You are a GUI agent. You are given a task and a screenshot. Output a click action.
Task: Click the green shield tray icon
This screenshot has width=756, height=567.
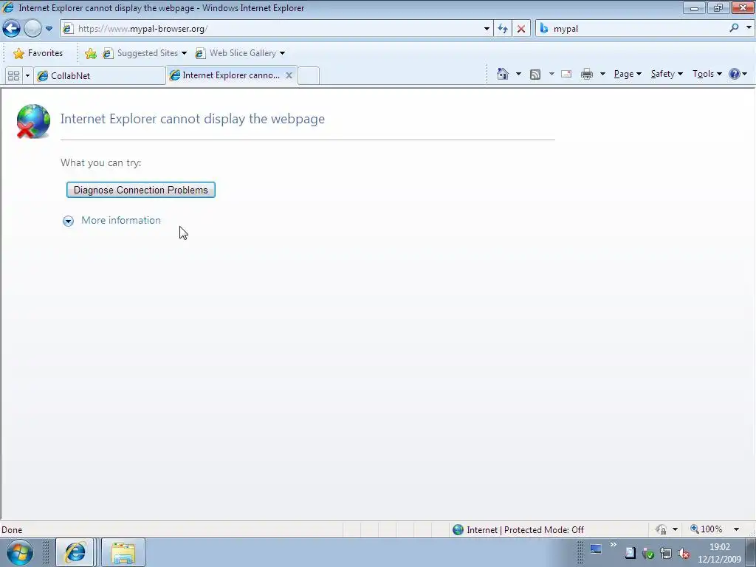[648, 554]
